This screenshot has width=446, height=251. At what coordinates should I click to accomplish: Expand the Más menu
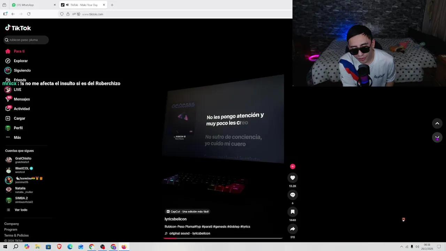pyautogui.click(x=13, y=138)
